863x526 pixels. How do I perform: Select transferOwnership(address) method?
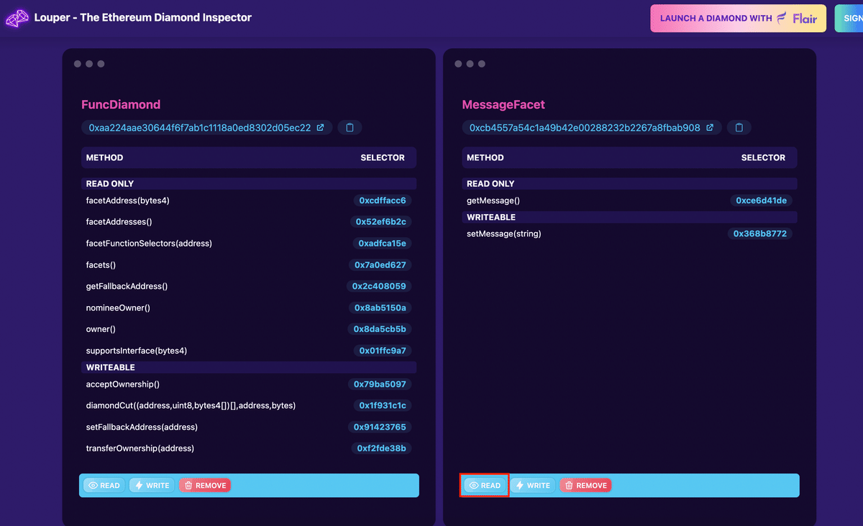click(x=140, y=448)
